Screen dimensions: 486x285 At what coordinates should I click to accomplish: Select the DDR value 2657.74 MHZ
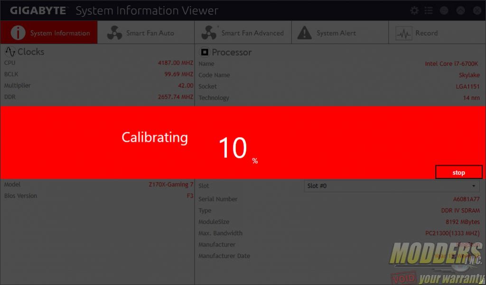coord(176,97)
